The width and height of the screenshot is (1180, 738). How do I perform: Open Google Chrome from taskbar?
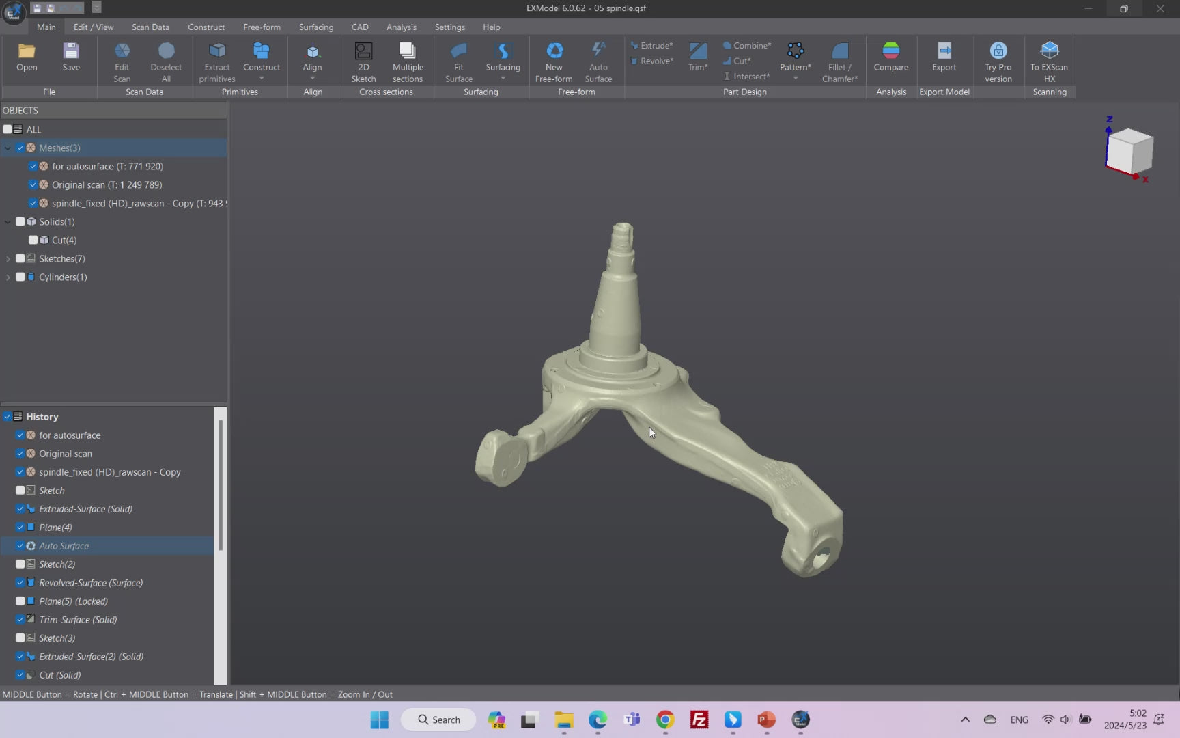point(665,720)
